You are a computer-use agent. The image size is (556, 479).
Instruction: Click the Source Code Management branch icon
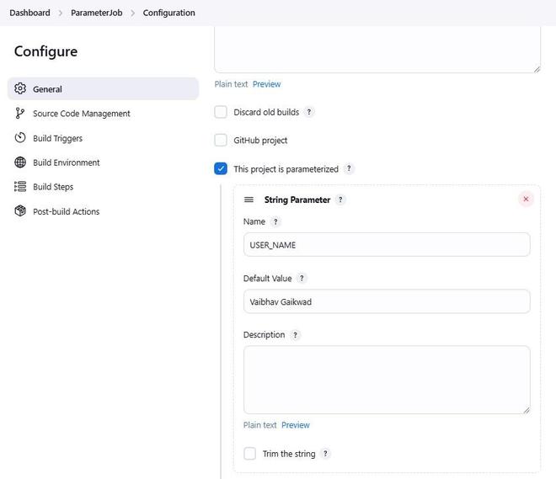pyautogui.click(x=20, y=113)
